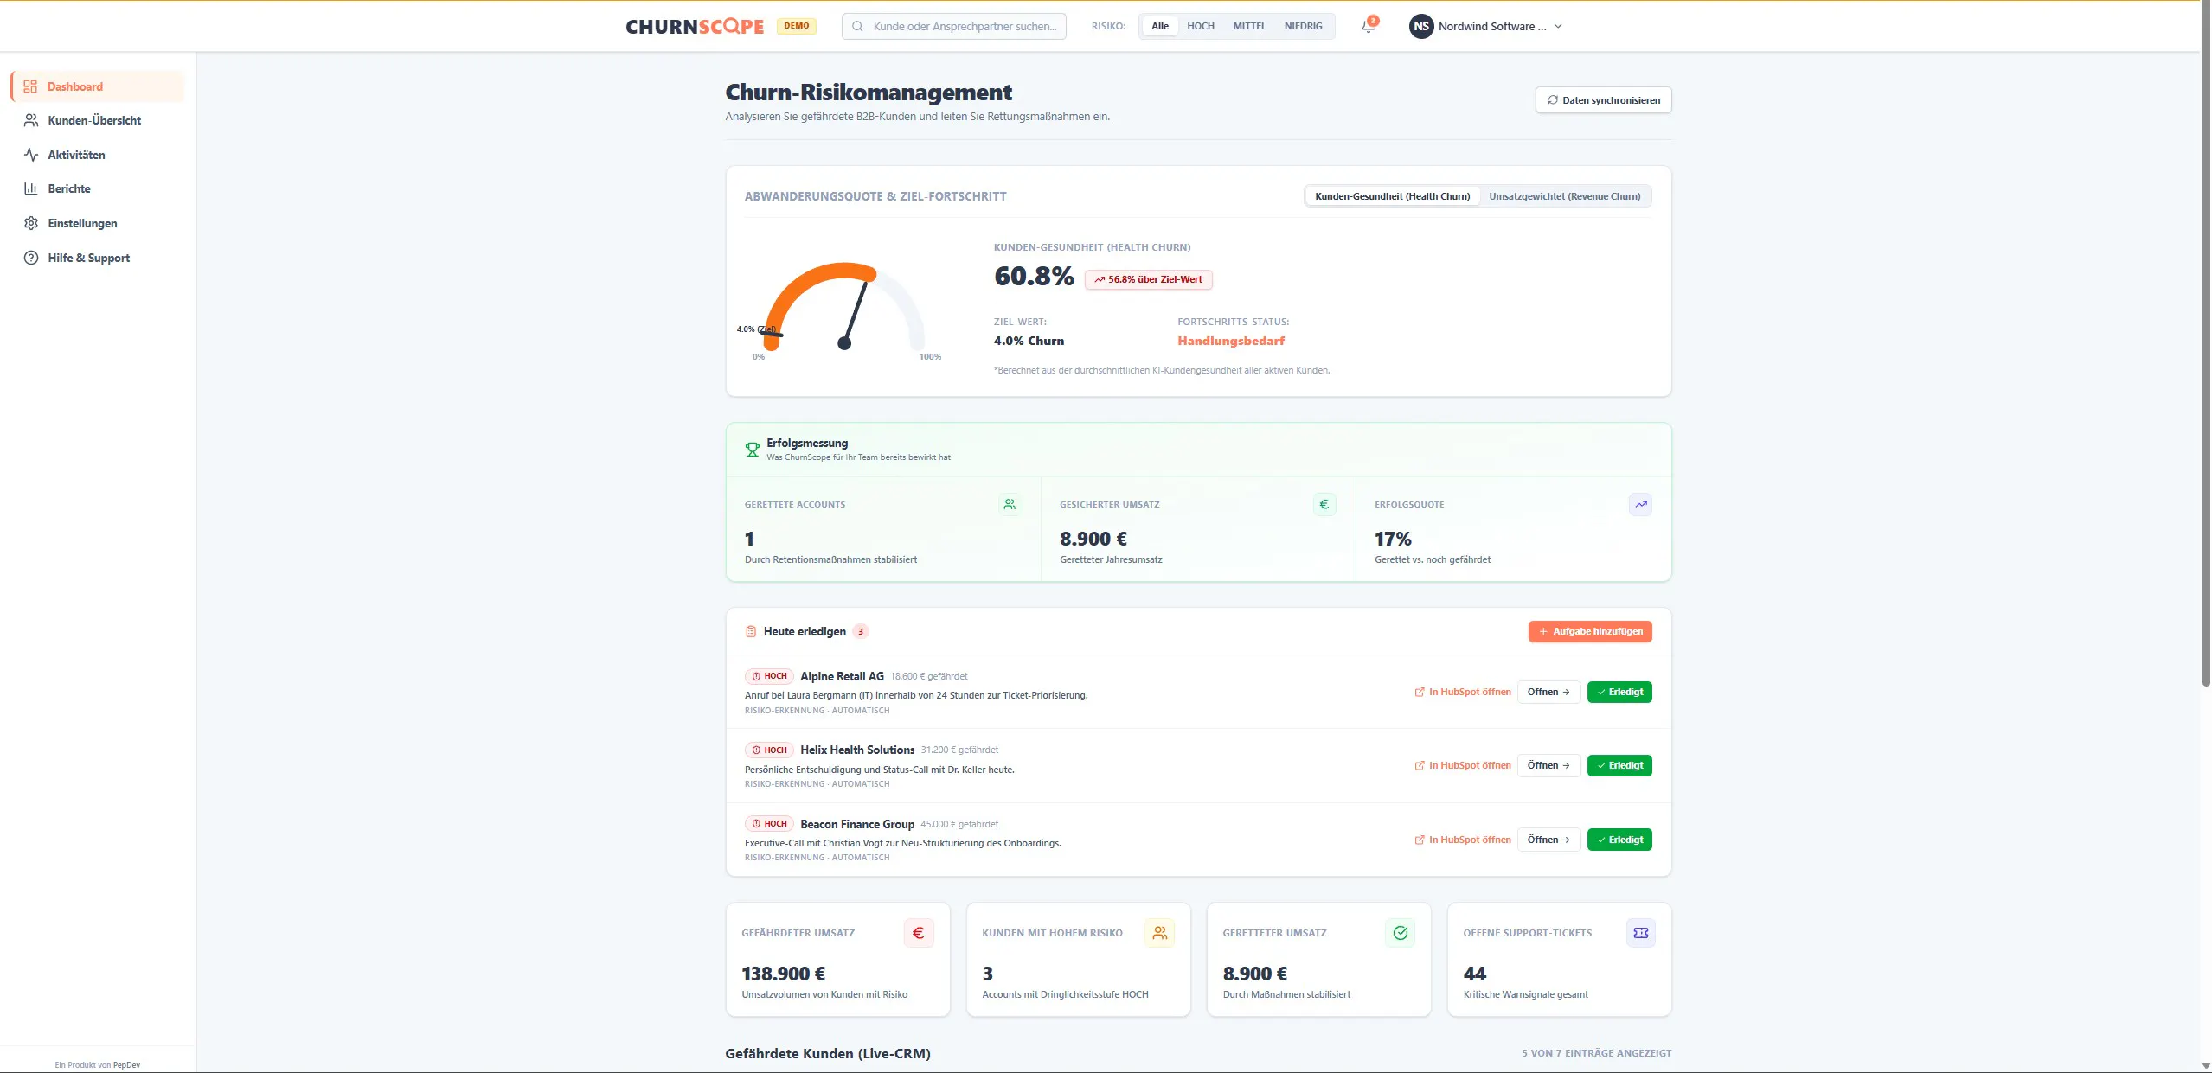Click the NS account avatar

(1421, 26)
